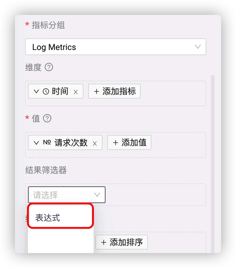
Task: Remove the 请求次数 value tag
Action: tap(95, 144)
